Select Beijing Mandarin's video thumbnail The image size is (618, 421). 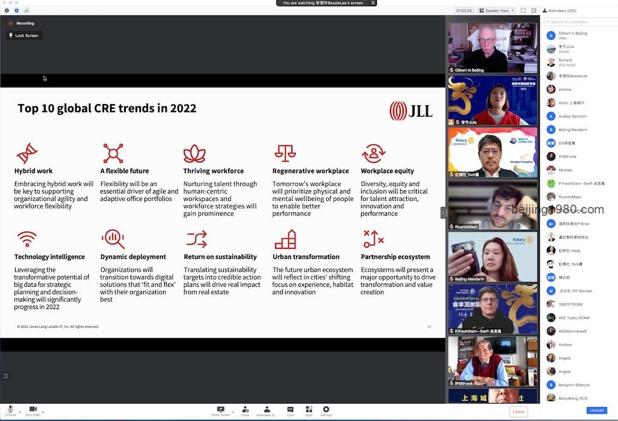pyautogui.click(x=493, y=257)
